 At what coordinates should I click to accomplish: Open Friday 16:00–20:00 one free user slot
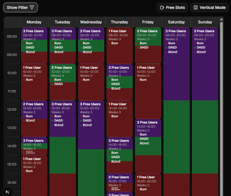(x=148, y=185)
